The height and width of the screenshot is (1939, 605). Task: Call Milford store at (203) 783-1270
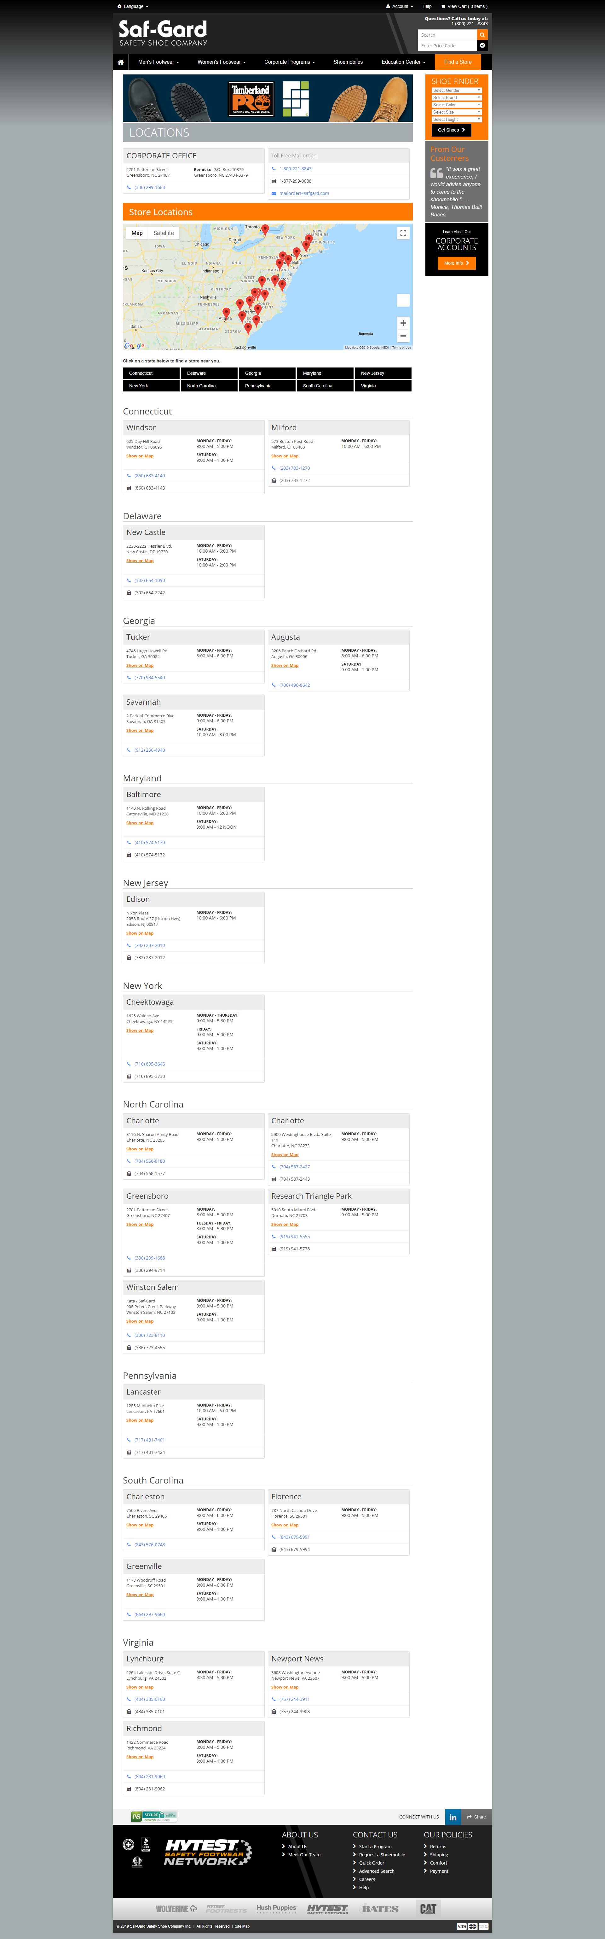pos(295,468)
